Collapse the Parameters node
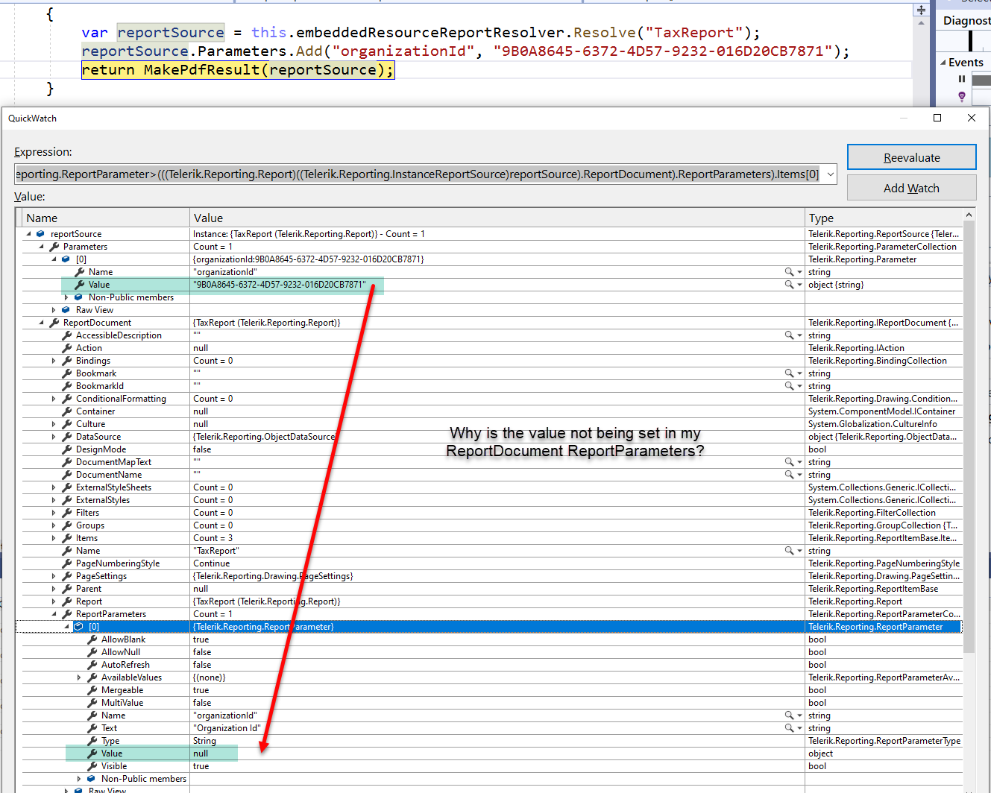Viewport: 991px width, 793px height. (41, 247)
